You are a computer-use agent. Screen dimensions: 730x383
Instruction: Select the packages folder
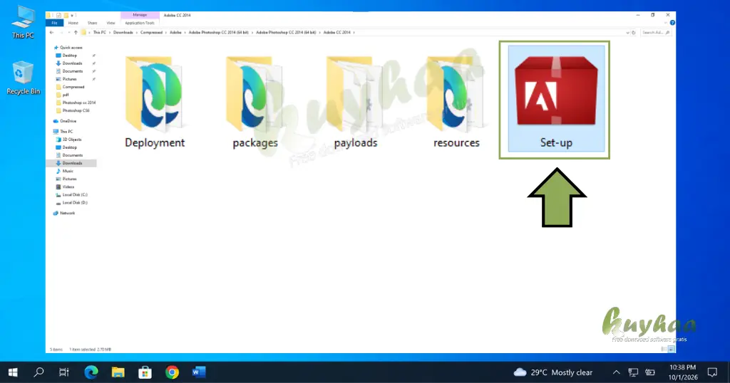pos(255,103)
